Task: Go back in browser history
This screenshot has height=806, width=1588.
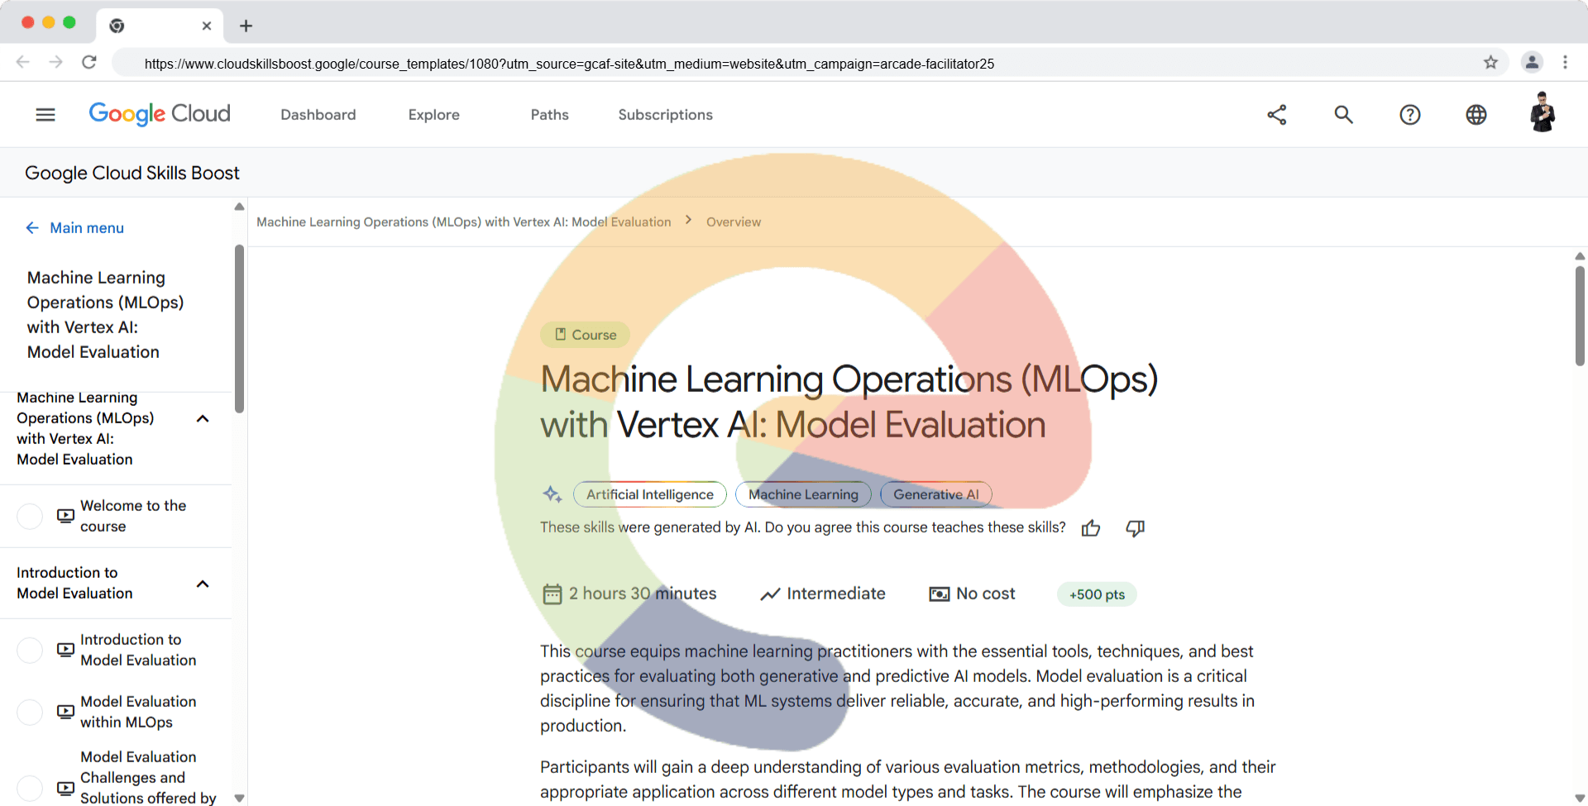Action: [x=23, y=62]
